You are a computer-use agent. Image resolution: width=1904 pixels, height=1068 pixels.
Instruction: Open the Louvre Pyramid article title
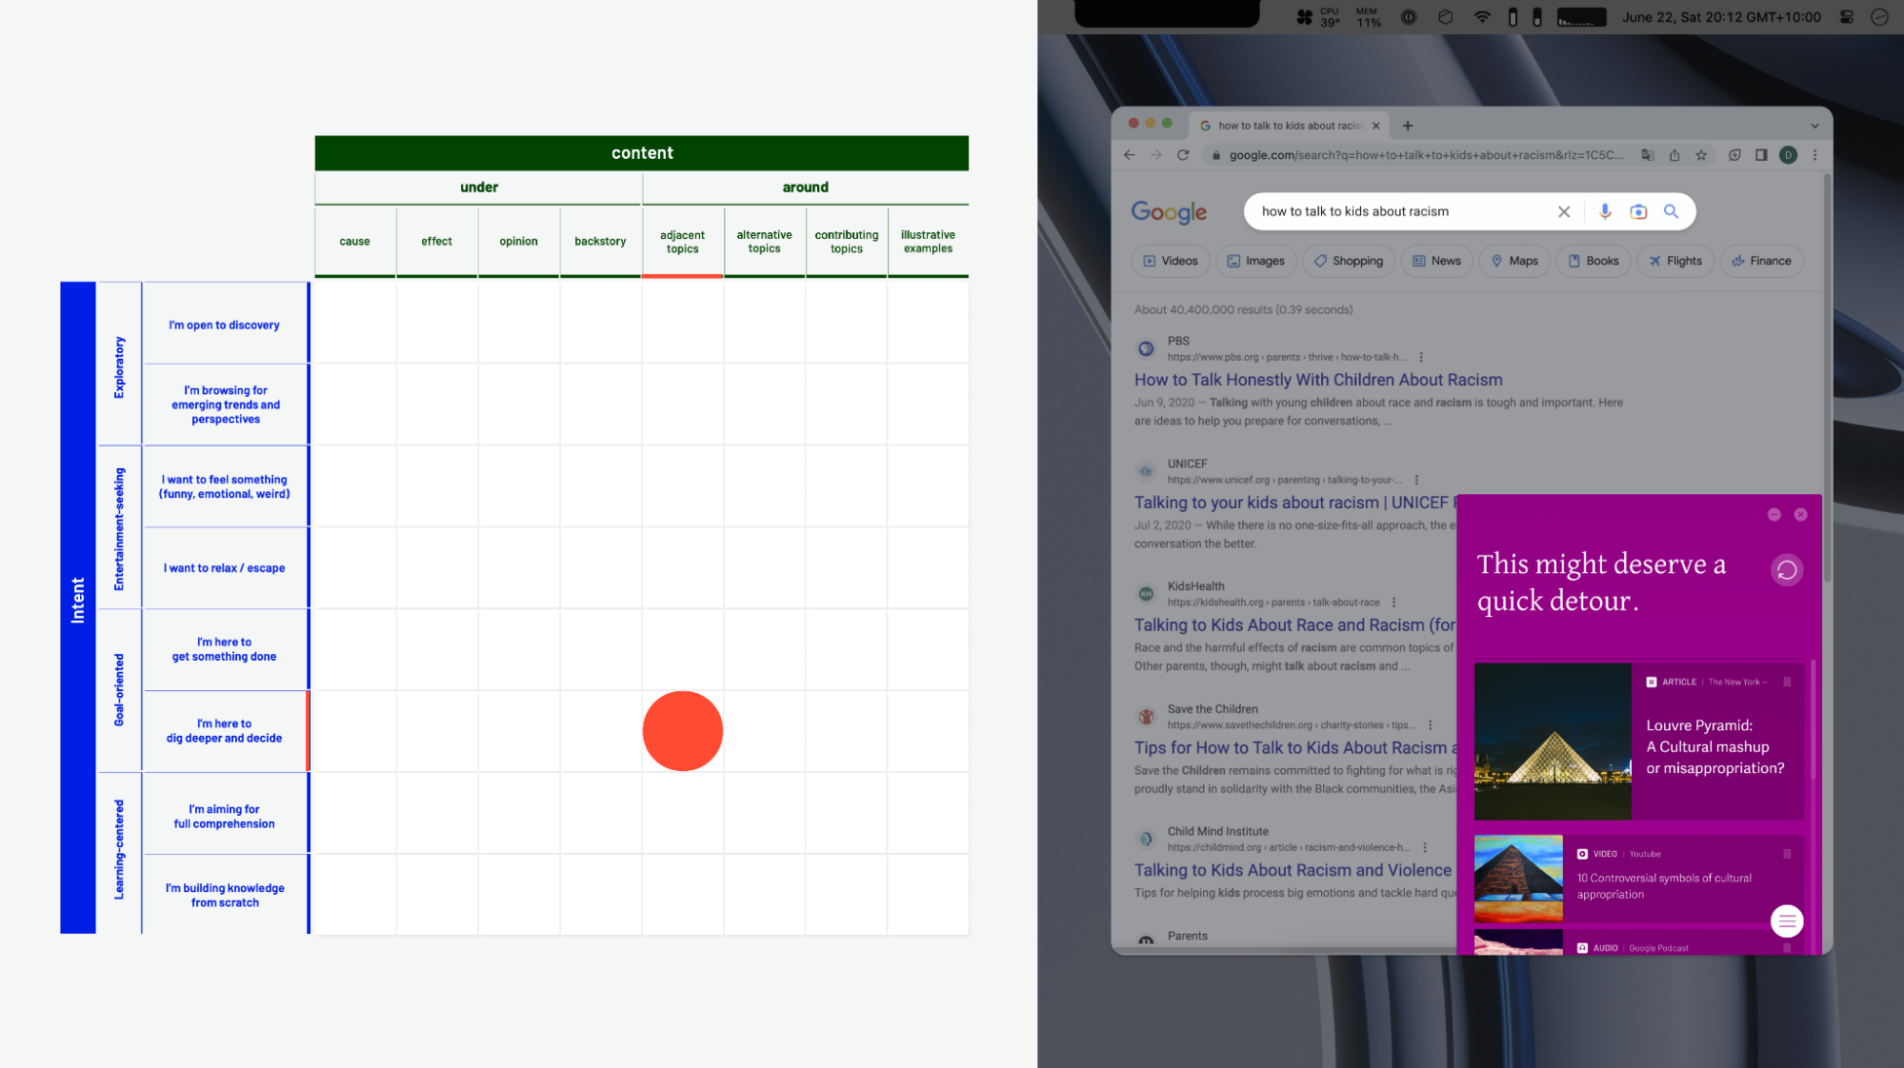[1714, 747]
